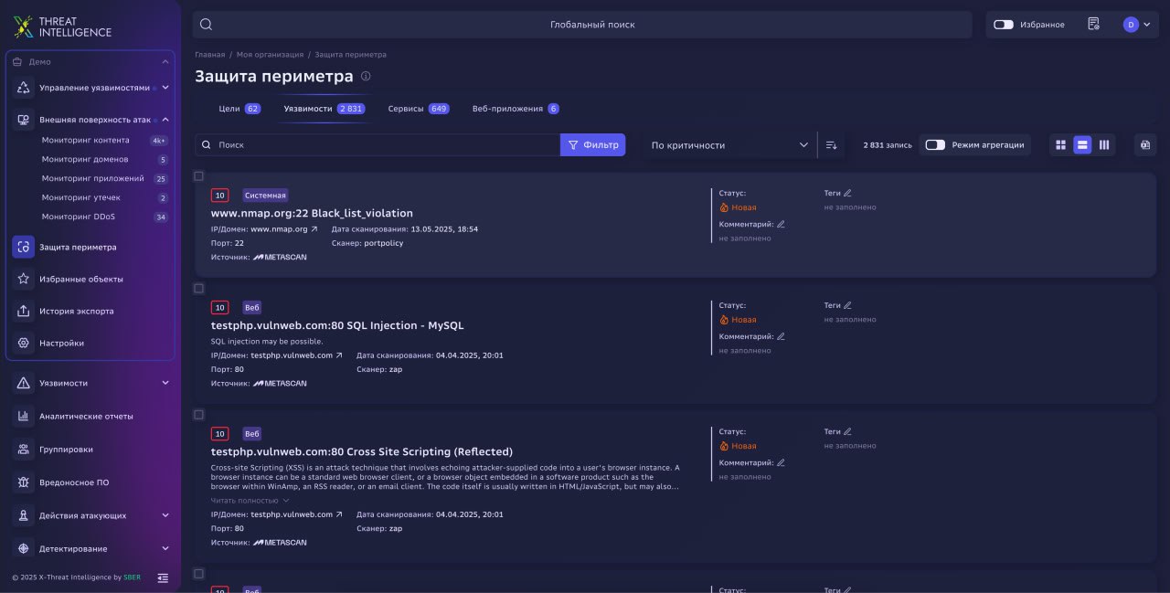Screen dimensions: 1170x593
Task: Open the export icon at far right of toolbar
Action: point(1145,144)
